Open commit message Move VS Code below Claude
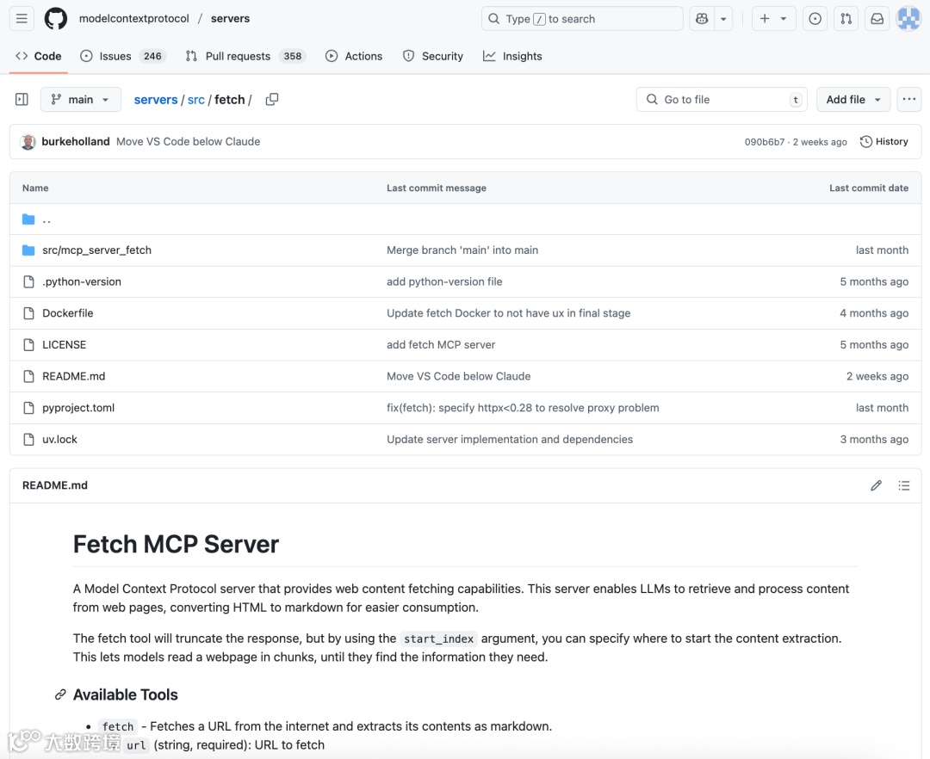The image size is (930, 759). (x=188, y=142)
